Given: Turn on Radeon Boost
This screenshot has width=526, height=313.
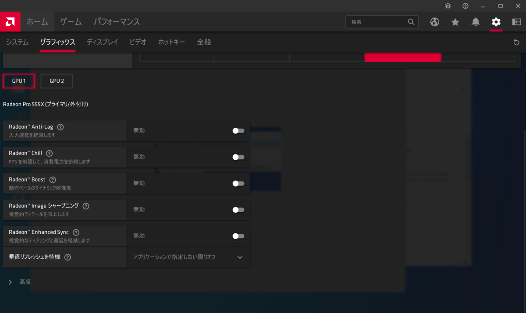Looking at the screenshot, I should coord(238,183).
